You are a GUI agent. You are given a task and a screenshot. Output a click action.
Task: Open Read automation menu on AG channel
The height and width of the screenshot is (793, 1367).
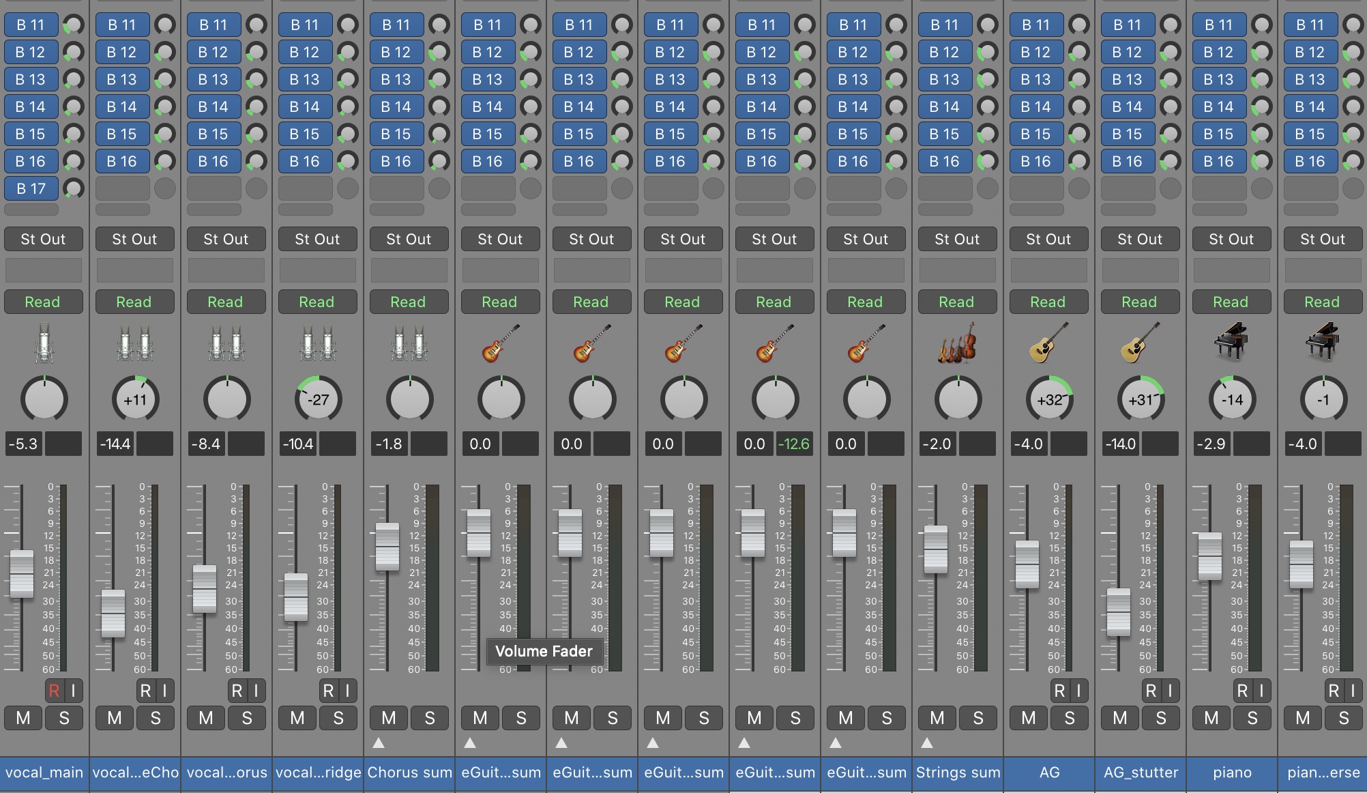click(1048, 302)
